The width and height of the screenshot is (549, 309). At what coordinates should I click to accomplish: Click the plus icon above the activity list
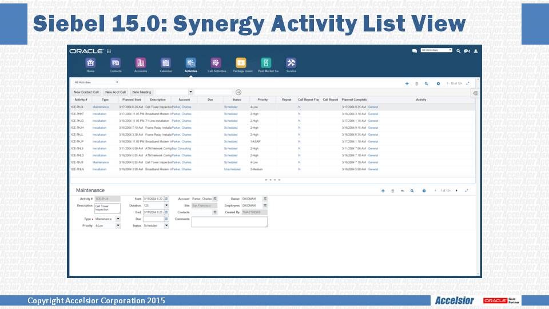(x=407, y=84)
